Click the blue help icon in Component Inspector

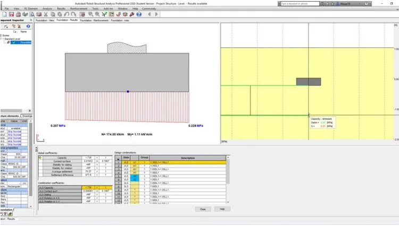tap(28, 26)
